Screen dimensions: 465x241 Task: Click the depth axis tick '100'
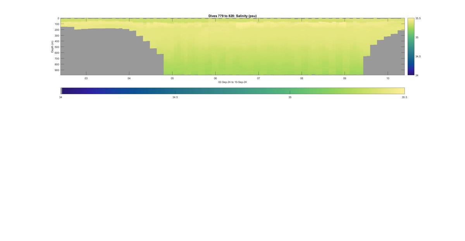click(x=57, y=24)
